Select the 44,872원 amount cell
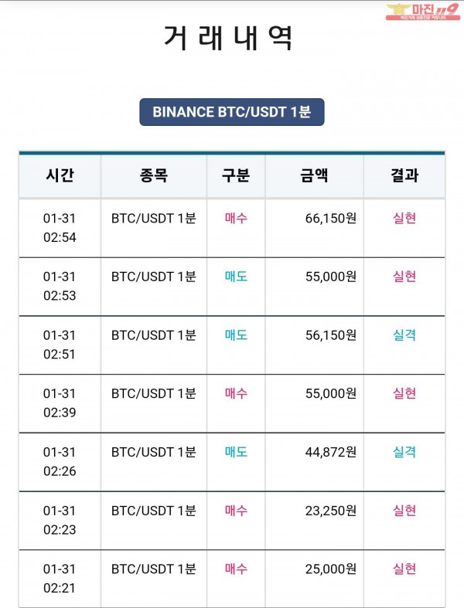The image size is (464, 608). (x=331, y=452)
